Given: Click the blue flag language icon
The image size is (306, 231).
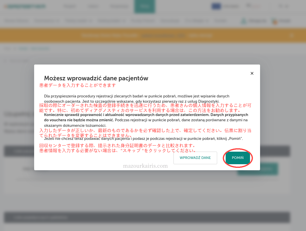Looking at the screenshot, I should pyautogui.click(x=216, y=6).
